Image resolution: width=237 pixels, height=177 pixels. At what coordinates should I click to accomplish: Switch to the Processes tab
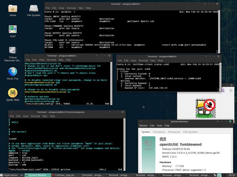pos(159,132)
